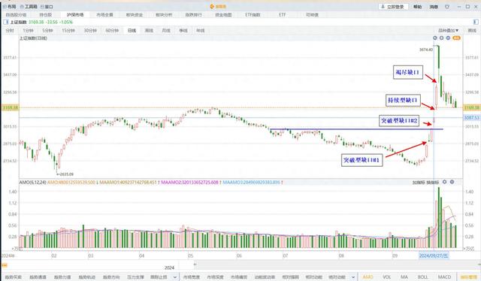This screenshot has height=281, width=481.
Task: Open the 市场全景 tab
Action: click(104, 14)
